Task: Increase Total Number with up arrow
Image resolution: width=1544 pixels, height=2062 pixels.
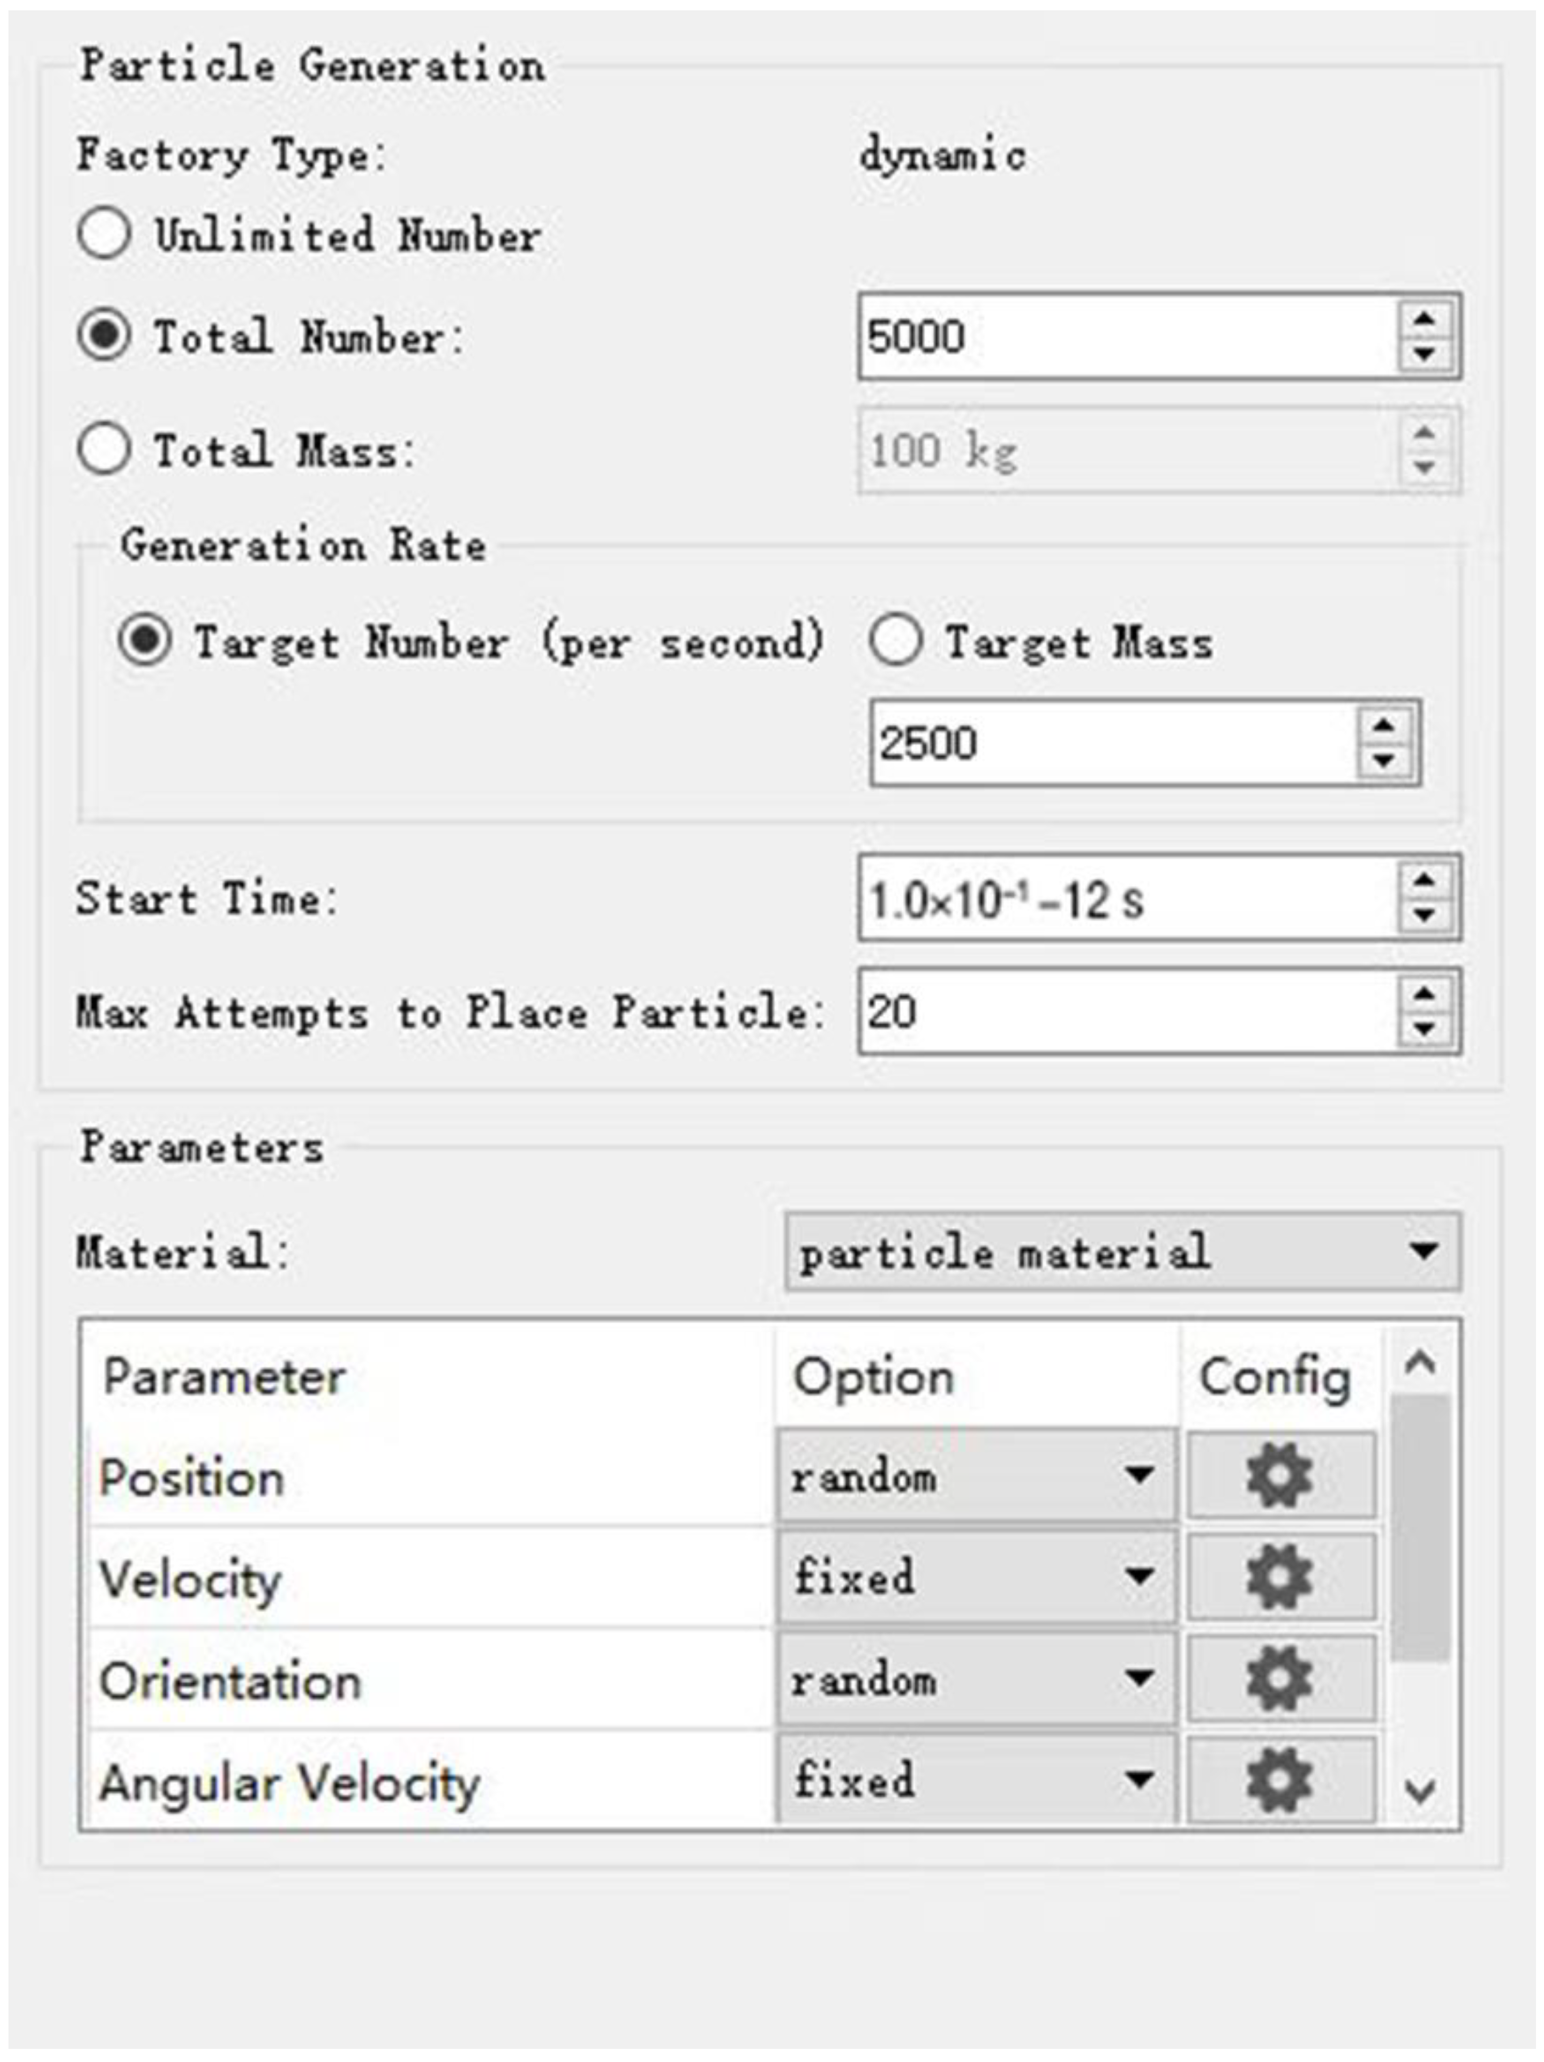Action: coord(1423,319)
